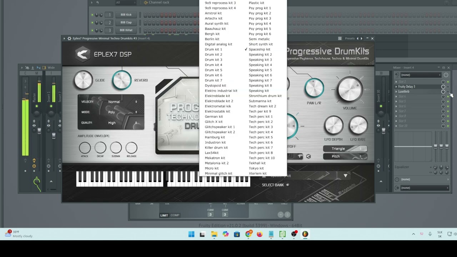Show hidden system tray icons

tap(413, 234)
